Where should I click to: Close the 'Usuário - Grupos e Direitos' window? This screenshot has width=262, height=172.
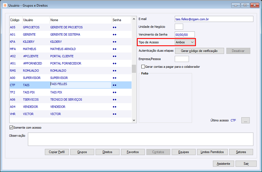click(255, 5)
